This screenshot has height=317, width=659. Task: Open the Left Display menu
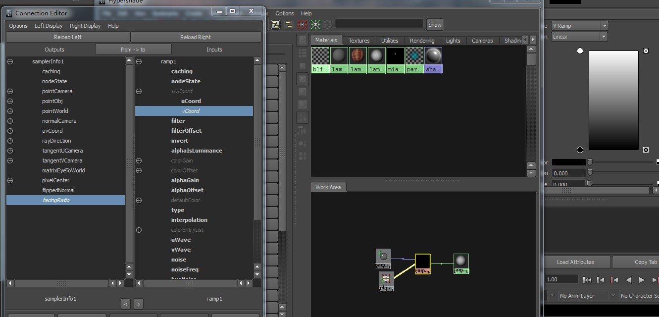(49, 26)
